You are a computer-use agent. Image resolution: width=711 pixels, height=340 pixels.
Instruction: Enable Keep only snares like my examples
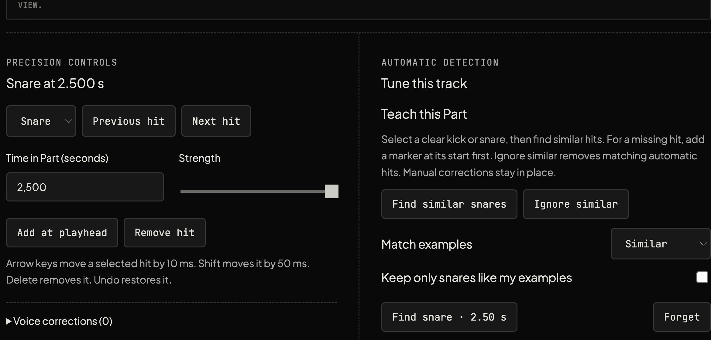(x=702, y=277)
